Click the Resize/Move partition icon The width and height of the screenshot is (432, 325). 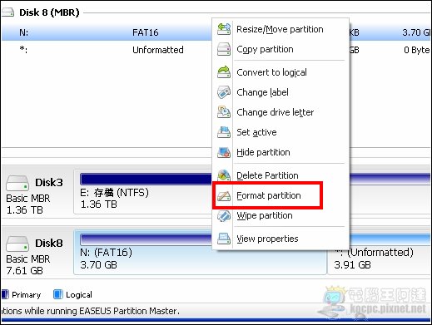224,29
